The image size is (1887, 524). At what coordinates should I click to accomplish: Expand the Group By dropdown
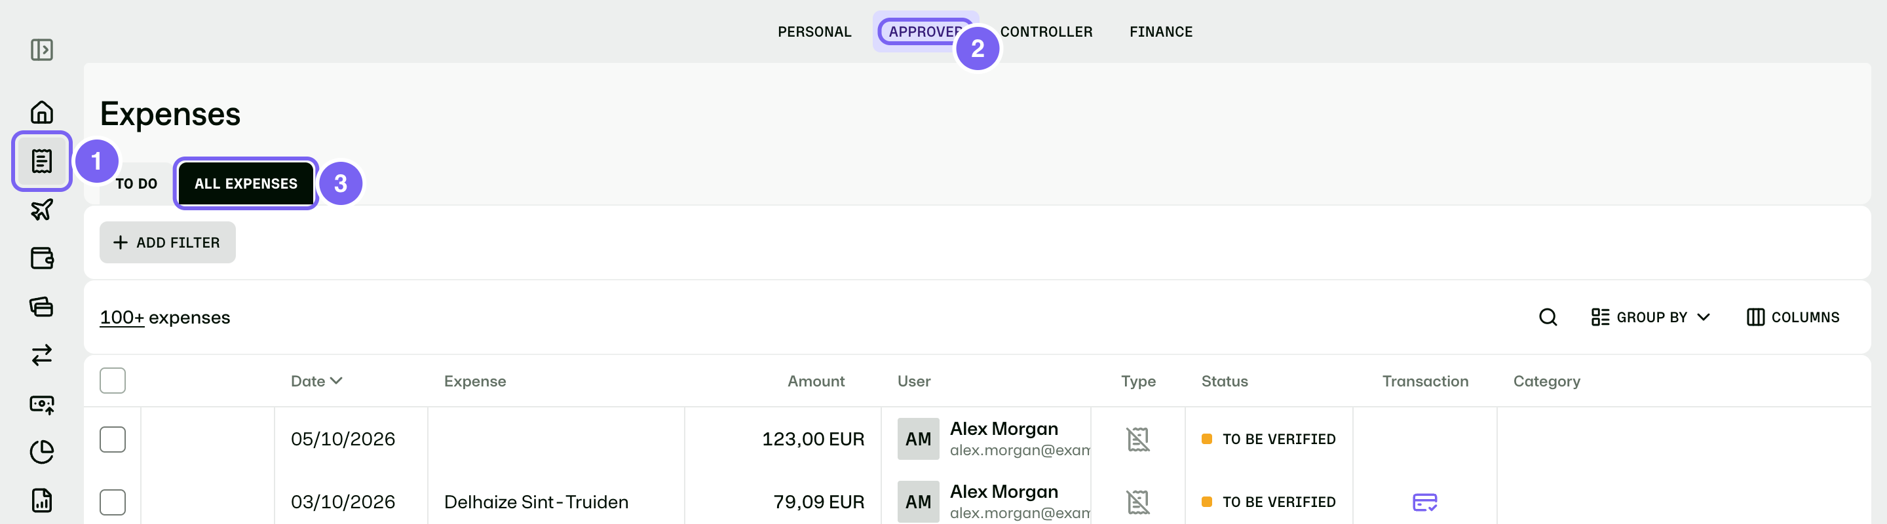point(1650,317)
